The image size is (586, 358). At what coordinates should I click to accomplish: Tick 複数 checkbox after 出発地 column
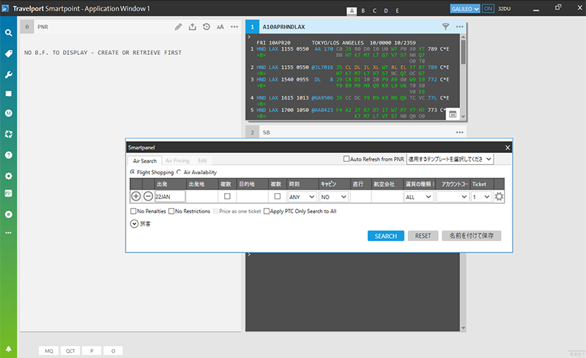(227, 196)
